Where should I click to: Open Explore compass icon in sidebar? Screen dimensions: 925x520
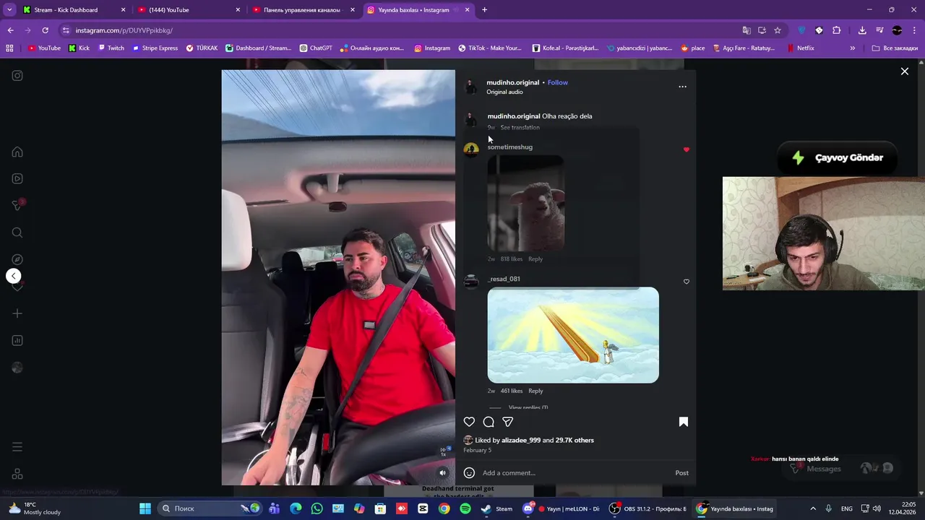click(x=17, y=259)
